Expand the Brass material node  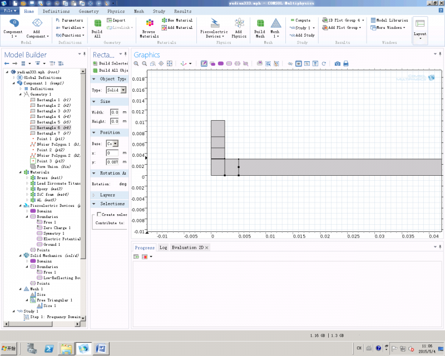pyautogui.click(x=27, y=178)
